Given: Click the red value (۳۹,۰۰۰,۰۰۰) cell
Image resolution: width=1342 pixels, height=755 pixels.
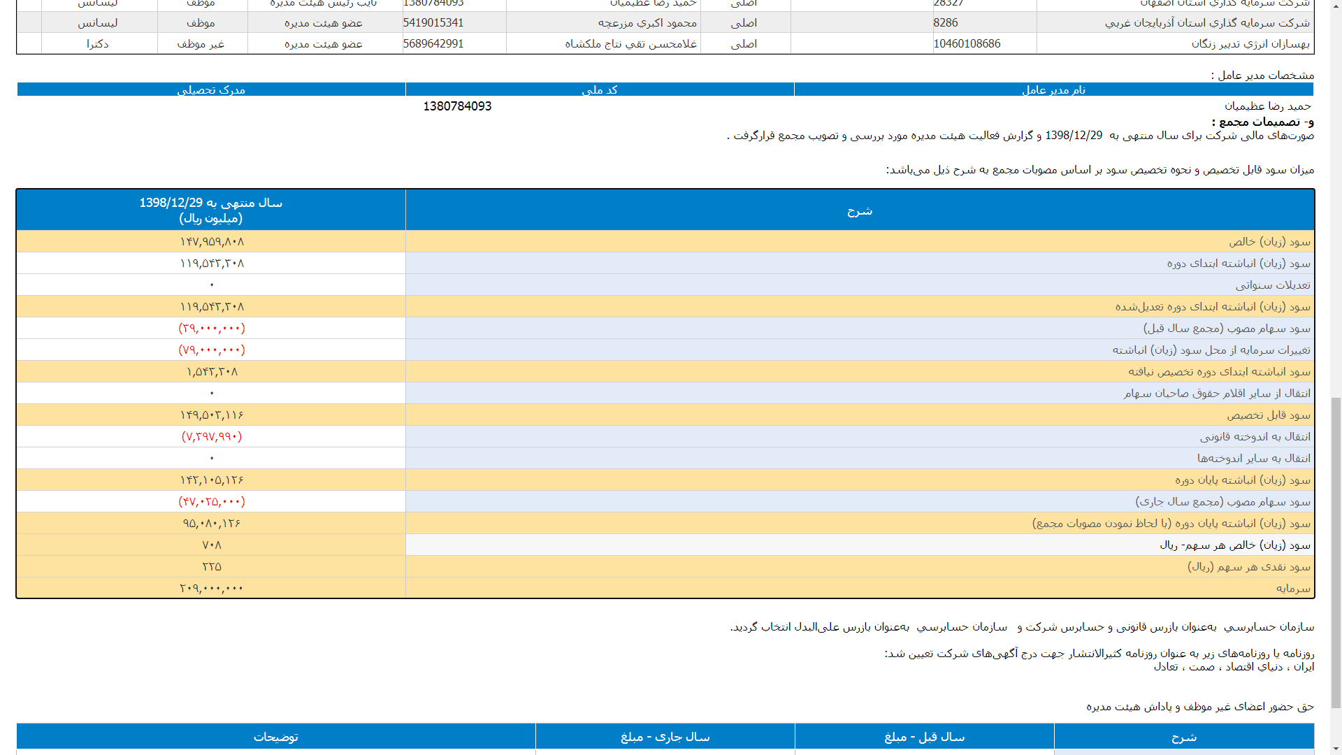Looking at the screenshot, I should [x=212, y=328].
